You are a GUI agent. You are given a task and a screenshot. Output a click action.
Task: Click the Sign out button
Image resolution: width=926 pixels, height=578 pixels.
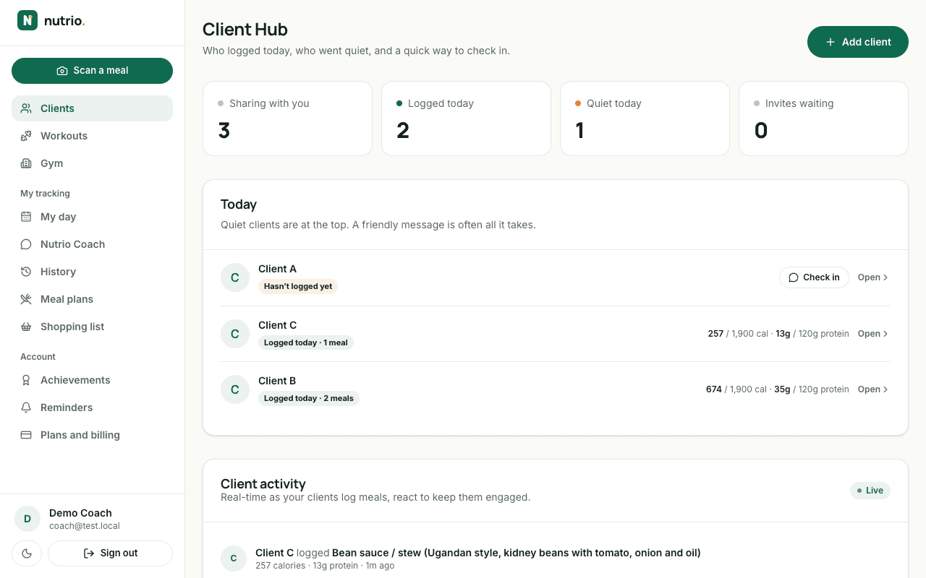tap(110, 553)
